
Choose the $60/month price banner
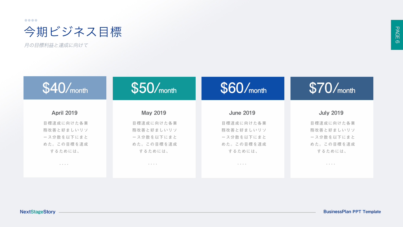point(243,88)
